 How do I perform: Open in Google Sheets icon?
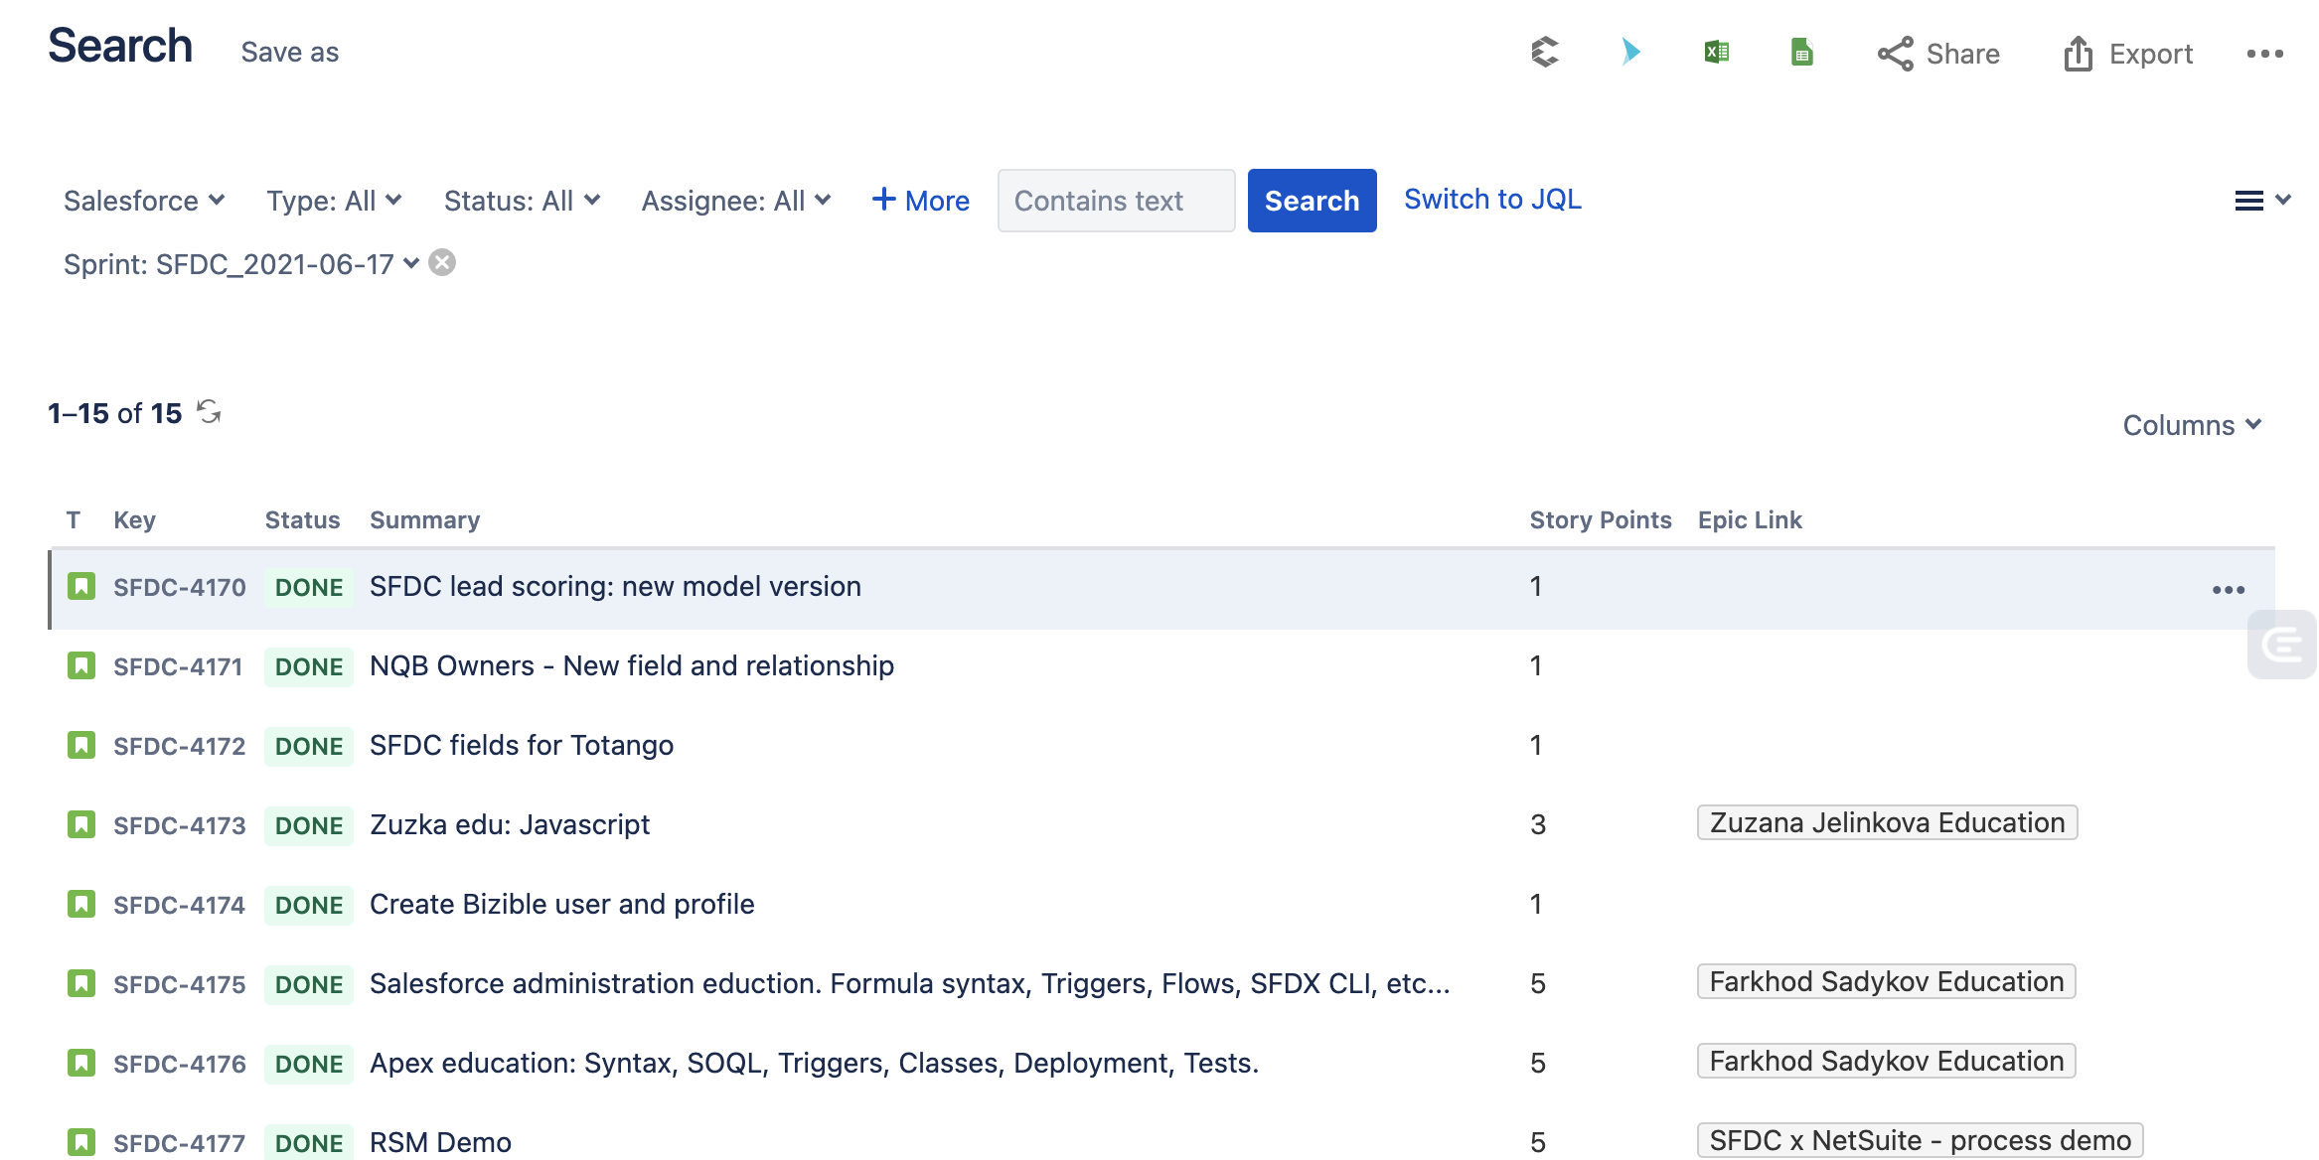(1801, 52)
